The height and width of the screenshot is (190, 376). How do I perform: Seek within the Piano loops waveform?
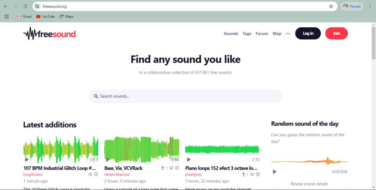coord(222,149)
